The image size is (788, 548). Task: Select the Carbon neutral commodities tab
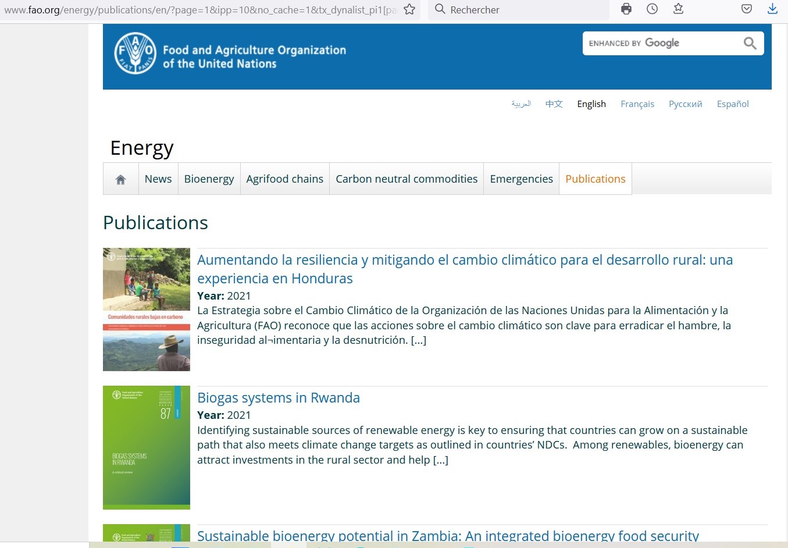click(x=407, y=179)
